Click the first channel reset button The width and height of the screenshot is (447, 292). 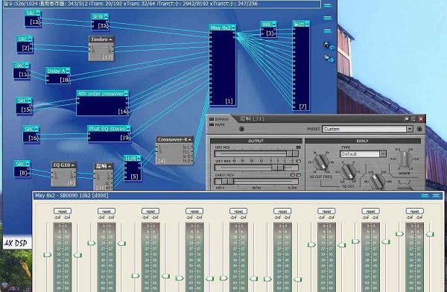(63, 212)
